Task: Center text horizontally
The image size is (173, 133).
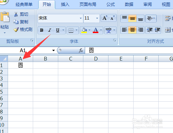Action: (x=133, y=30)
